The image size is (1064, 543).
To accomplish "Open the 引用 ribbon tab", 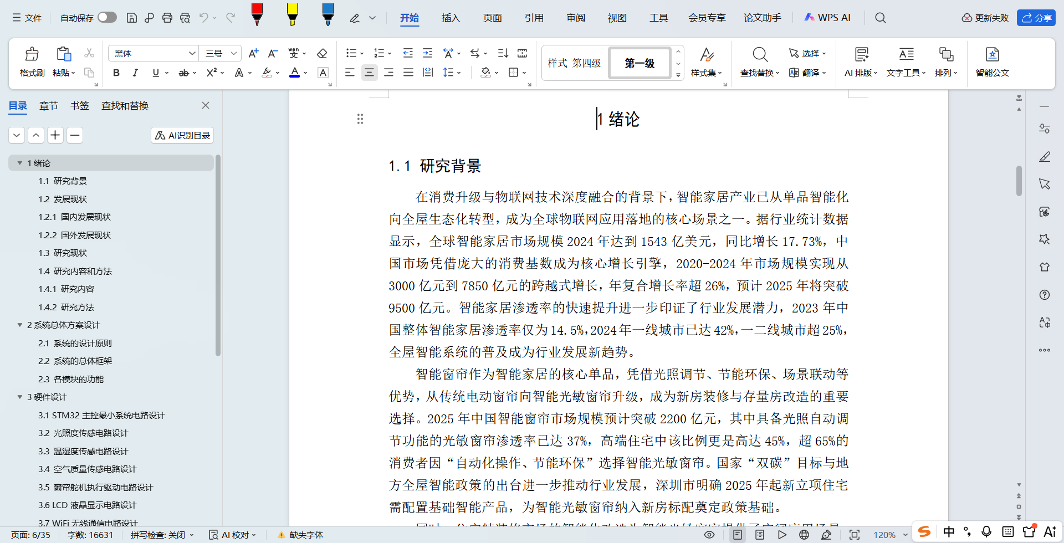I will [534, 18].
